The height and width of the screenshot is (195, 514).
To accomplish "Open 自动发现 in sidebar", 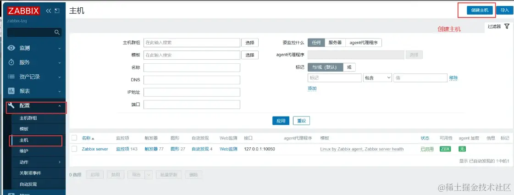I will click(28, 184).
